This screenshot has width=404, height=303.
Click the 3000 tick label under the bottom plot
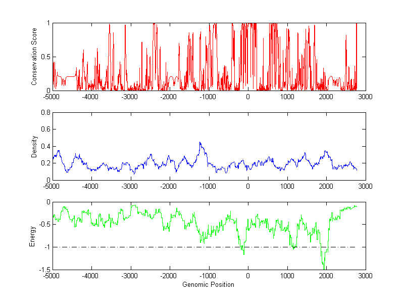coord(365,276)
